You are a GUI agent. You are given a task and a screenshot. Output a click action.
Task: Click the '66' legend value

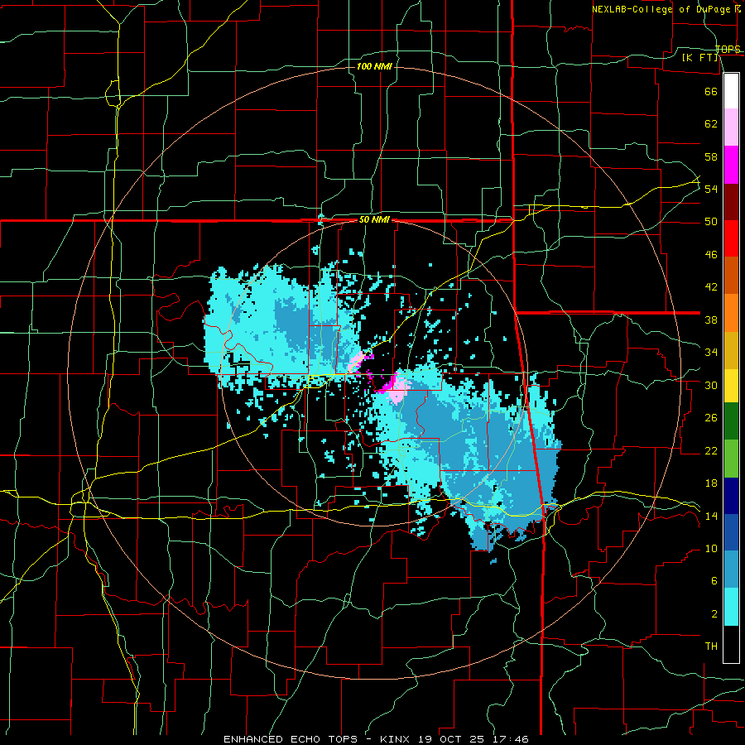[711, 91]
